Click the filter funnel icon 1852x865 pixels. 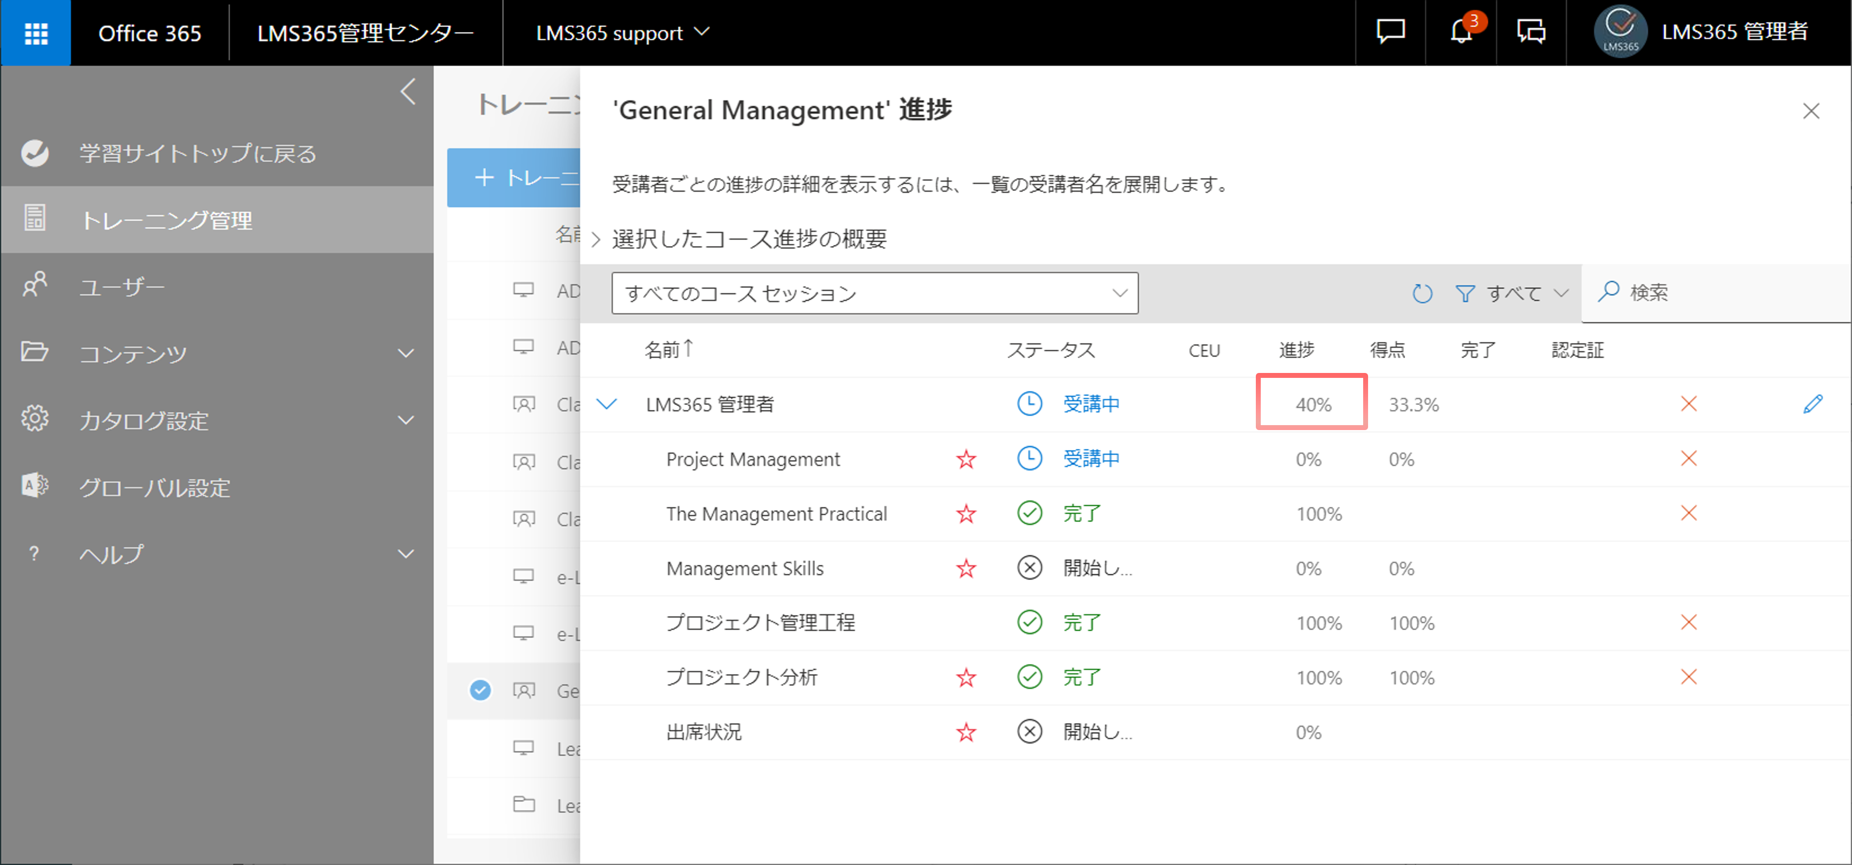[1465, 293]
